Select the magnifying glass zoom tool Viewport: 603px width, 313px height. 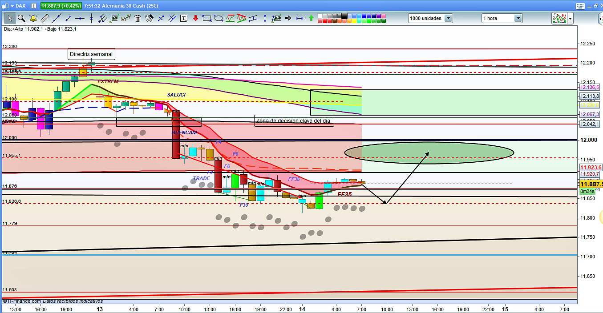pyautogui.click(x=21, y=18)
